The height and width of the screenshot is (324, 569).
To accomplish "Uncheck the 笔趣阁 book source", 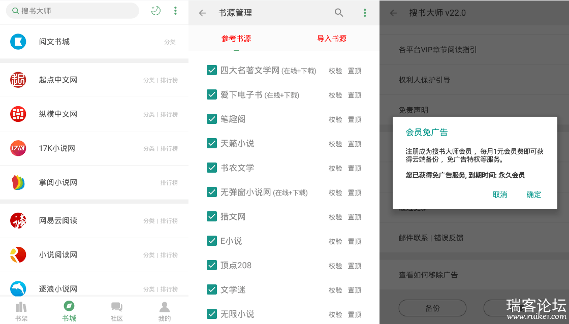I will tap(212, 119).
